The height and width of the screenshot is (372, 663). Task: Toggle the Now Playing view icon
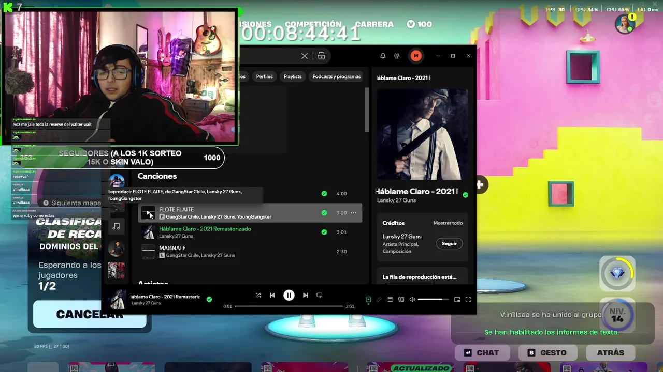pyautogui.click(x=368, y=299)
